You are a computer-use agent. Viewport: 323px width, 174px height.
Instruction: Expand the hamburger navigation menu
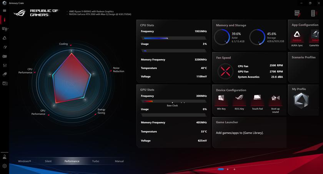click(x=5, y=11)
